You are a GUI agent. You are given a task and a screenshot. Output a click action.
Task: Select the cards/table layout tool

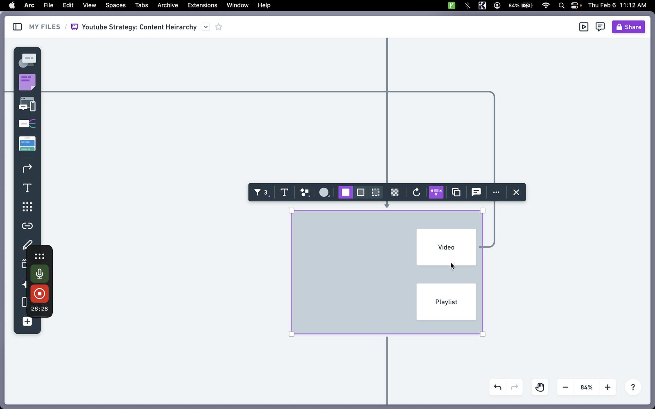pos(27,144)
